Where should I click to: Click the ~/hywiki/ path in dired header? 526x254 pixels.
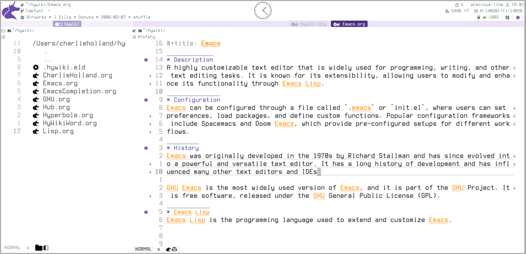[x=23, y=31]
